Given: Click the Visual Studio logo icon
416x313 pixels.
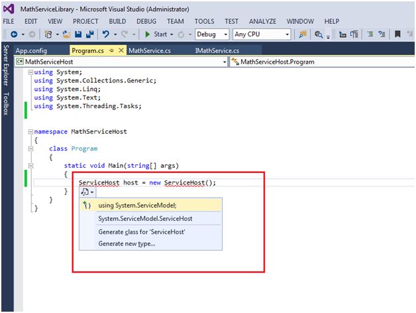Looking at the screenshot, I should [9, 9].
